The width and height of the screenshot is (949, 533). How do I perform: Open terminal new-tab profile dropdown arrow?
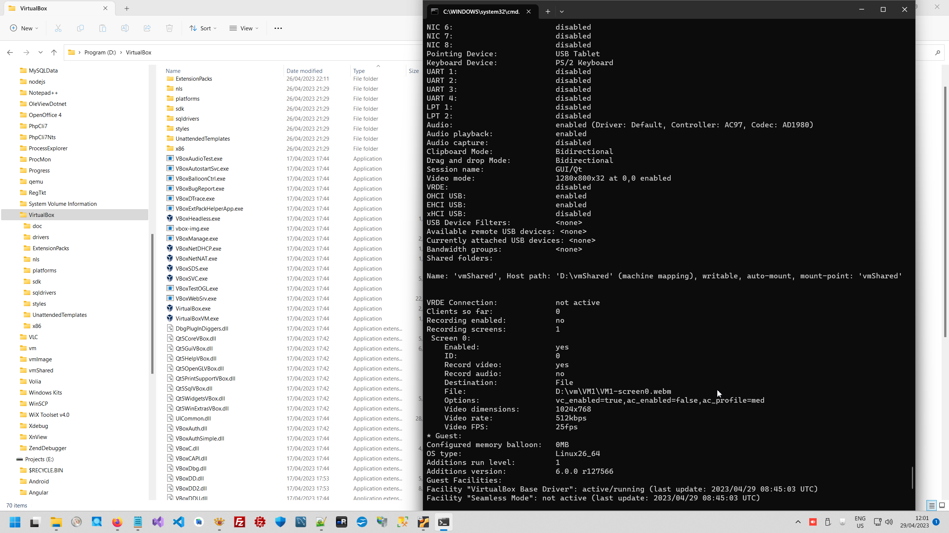coord(562,11)
